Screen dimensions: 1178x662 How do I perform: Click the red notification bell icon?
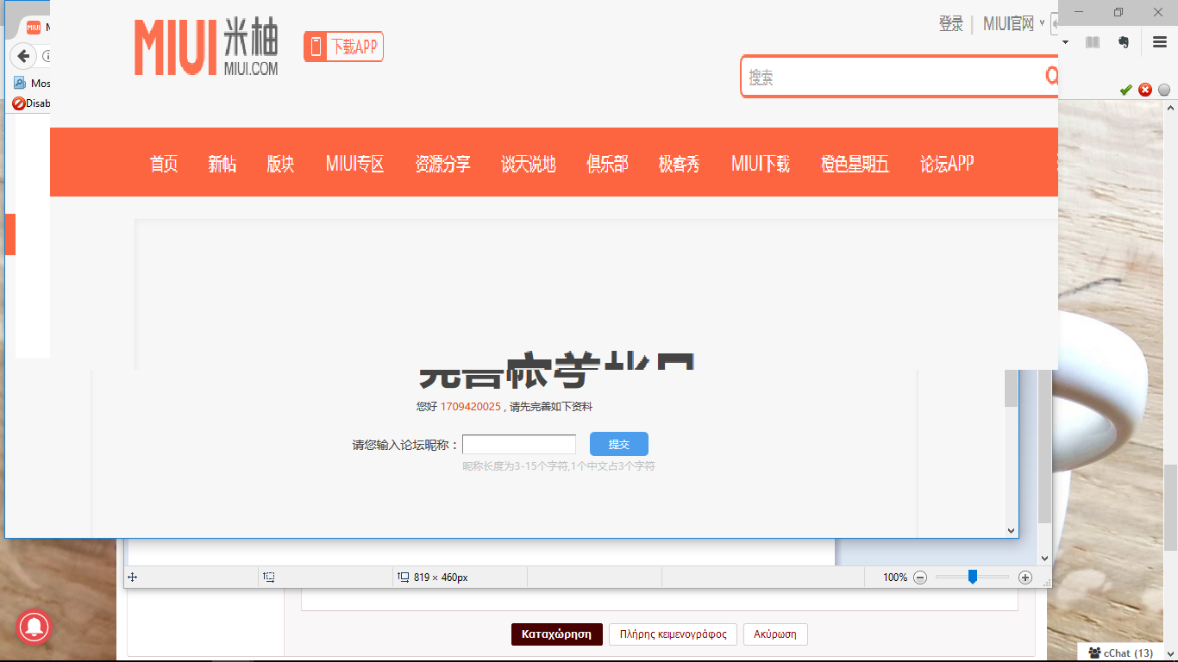(35, 628)
